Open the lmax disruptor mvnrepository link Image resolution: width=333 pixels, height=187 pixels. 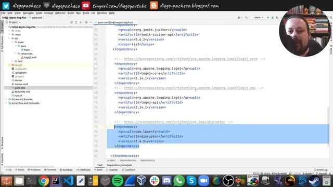point(174,122)
